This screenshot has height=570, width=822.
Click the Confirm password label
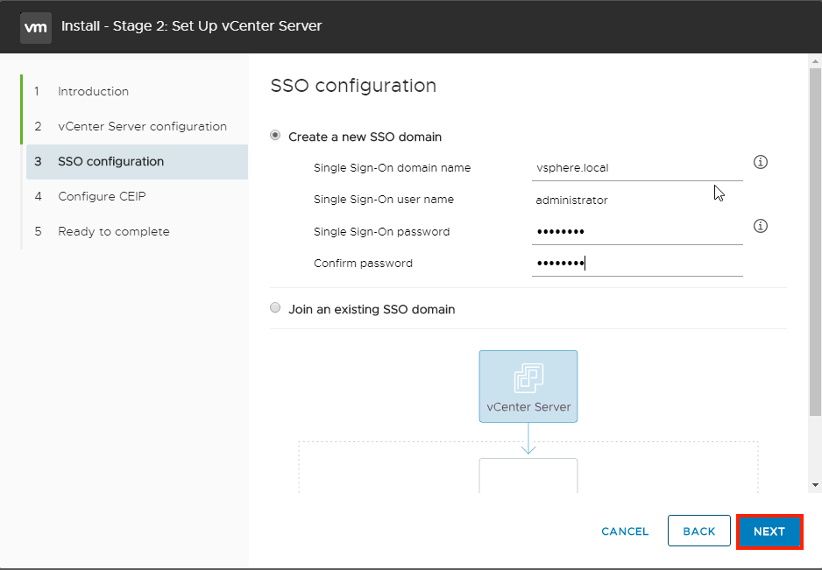[363, 264]
